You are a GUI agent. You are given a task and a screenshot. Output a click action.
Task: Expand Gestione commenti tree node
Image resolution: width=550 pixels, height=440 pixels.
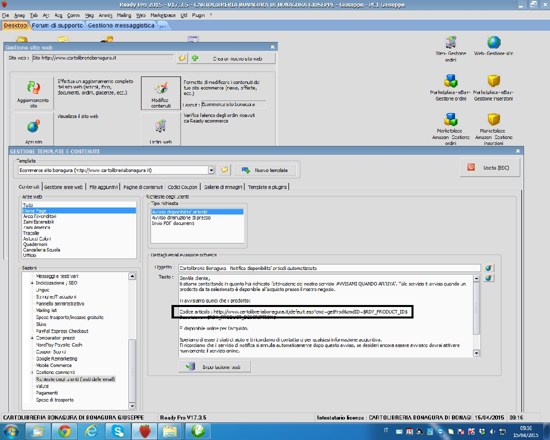click(x=32, y=372)
